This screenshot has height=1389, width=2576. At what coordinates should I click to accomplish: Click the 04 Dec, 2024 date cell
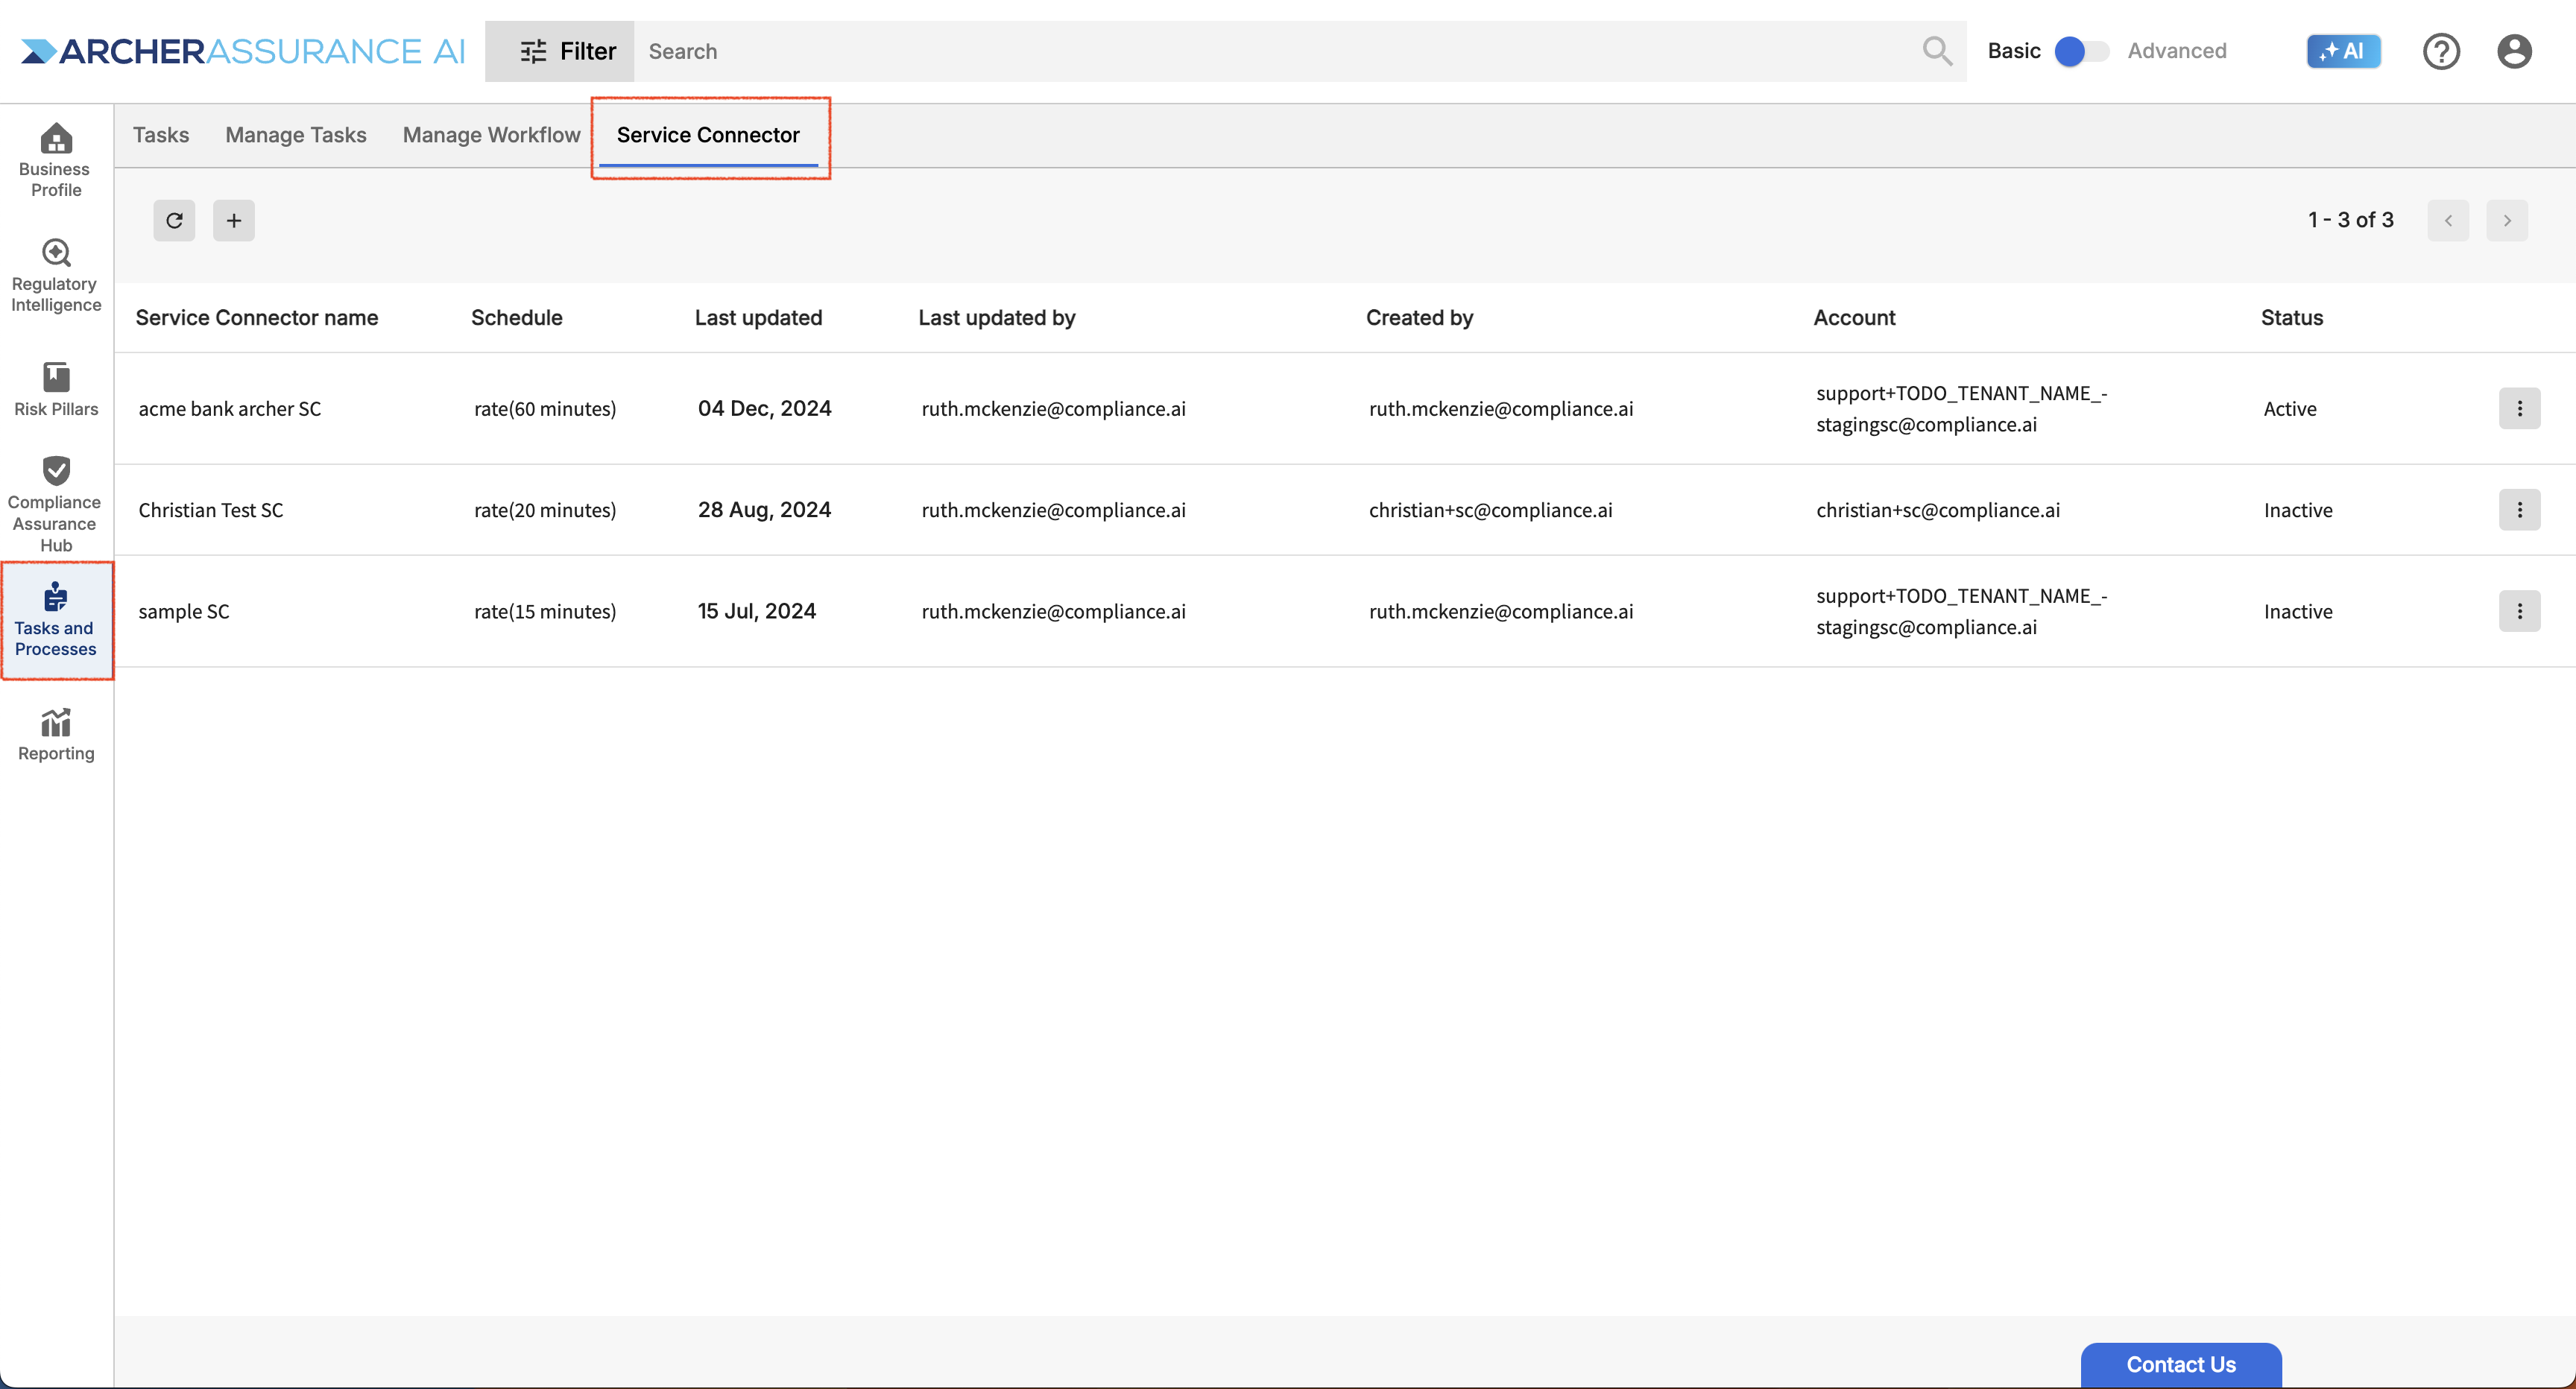pos(764,408)
